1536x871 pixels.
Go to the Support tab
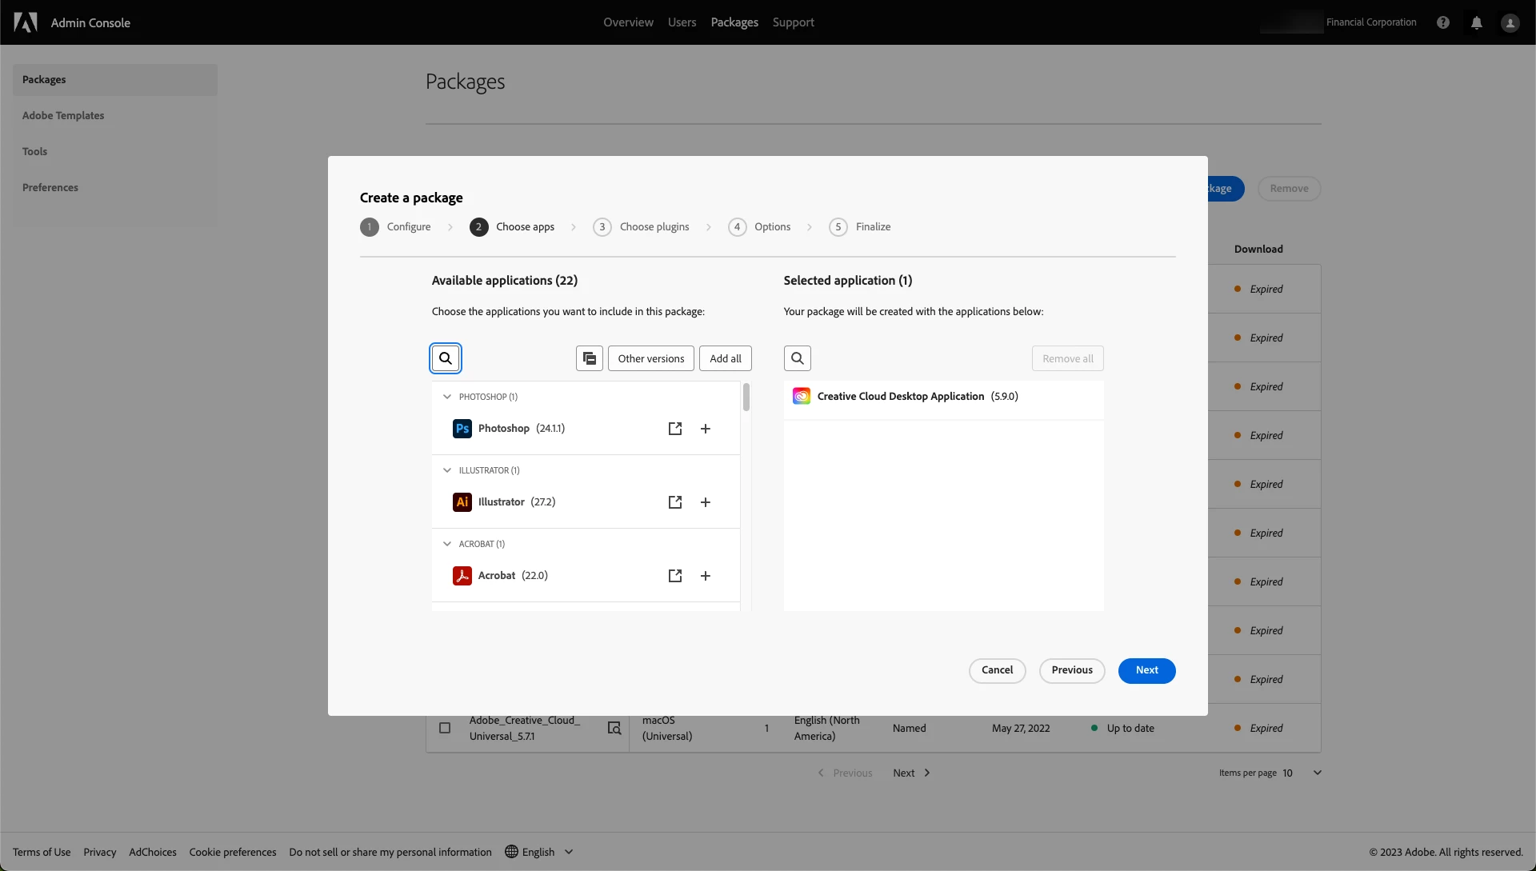(793, 22)
